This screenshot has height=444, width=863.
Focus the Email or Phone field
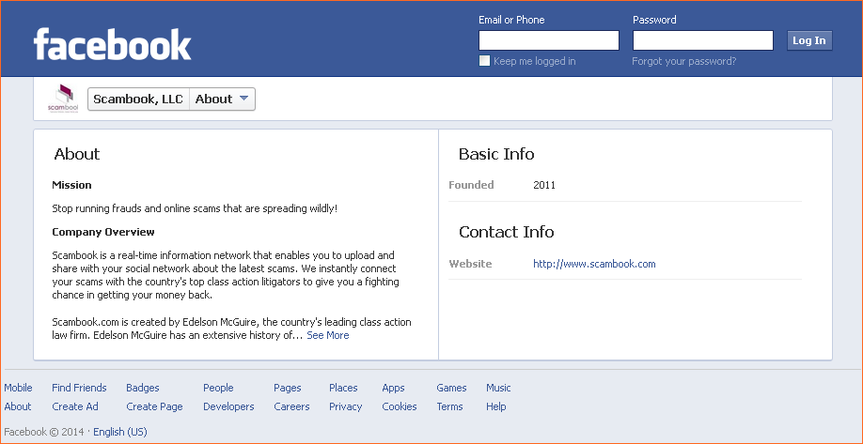click(x=549, y=40)
